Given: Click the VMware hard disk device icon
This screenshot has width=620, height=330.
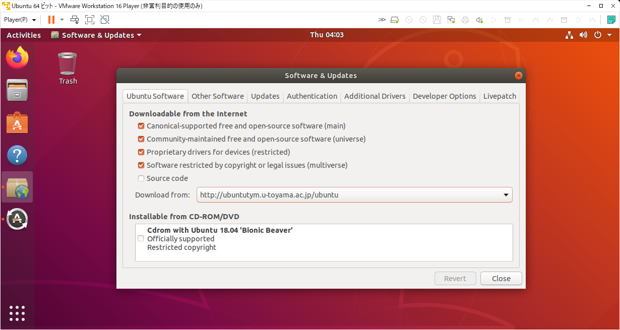Looking at the screenshot, I should [395, 20].
